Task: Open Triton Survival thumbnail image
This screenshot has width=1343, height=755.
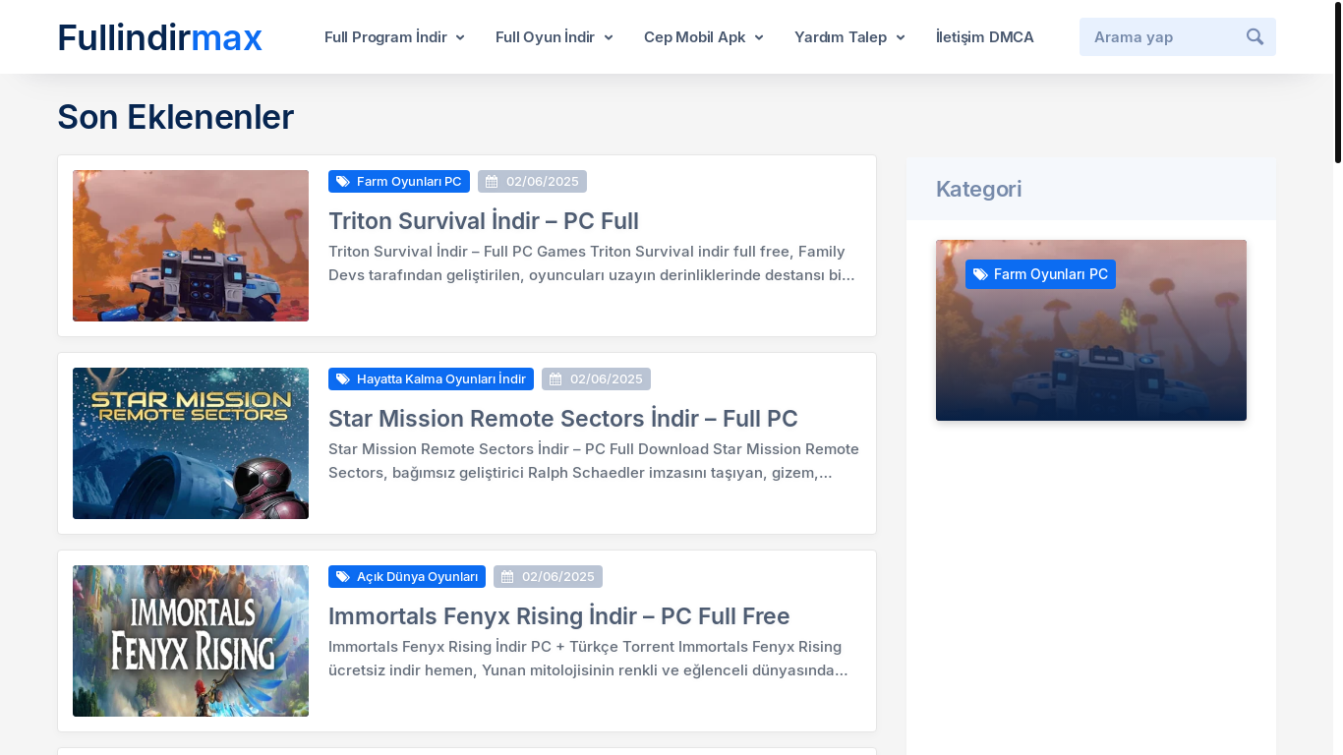Action: pyautogui.click(x=191, y=246)
